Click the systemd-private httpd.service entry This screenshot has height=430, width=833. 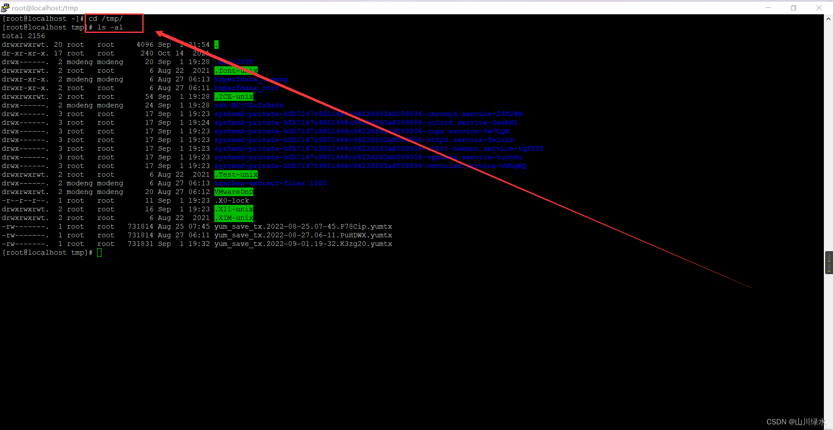pyautogui.click(x=364, y=140)
